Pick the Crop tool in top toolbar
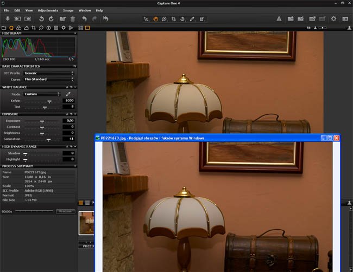Screen dimensions: 353x272 [173, 19]
